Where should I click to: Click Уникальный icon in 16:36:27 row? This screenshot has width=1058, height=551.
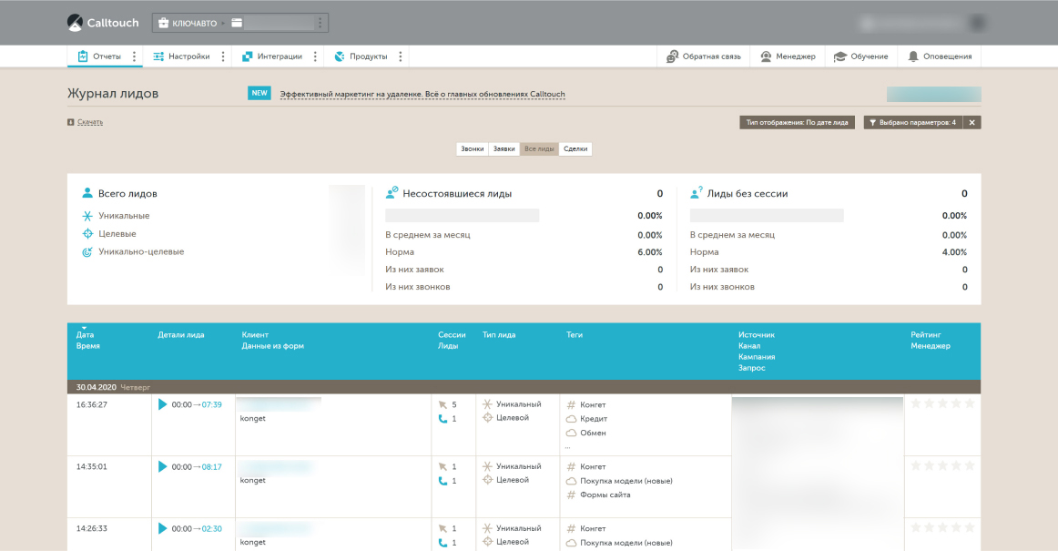[487, 403]
